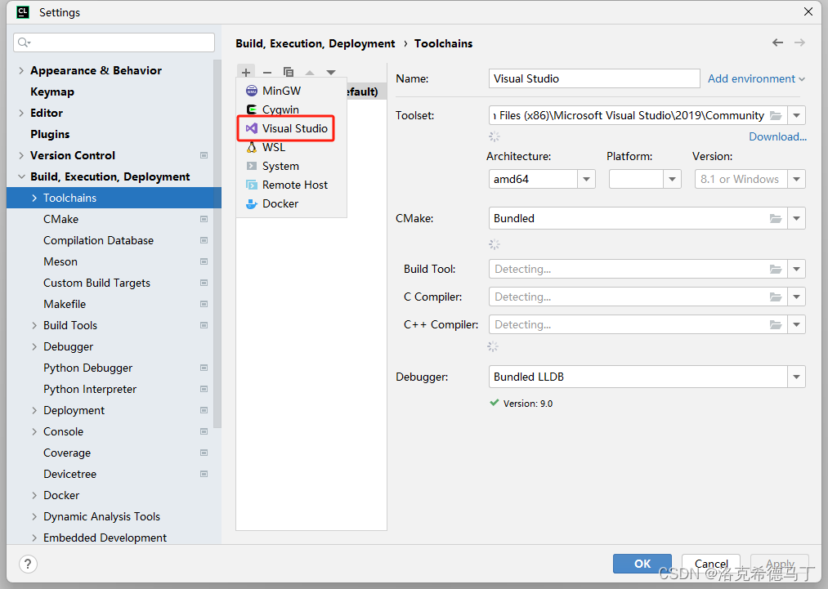
Task: Select Docker in the toolchain popup
Action: 292,203
